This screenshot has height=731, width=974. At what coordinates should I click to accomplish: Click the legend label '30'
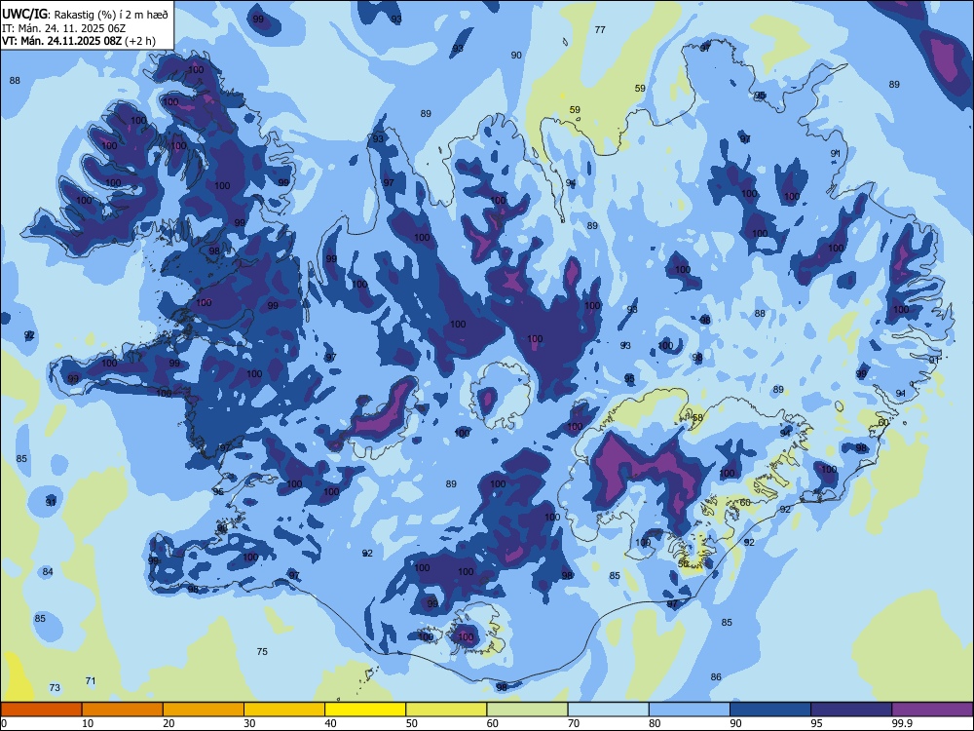249,723
